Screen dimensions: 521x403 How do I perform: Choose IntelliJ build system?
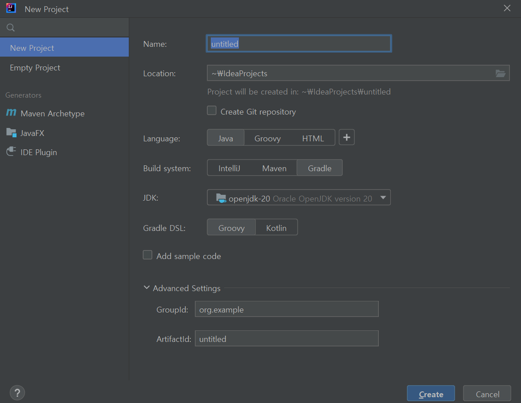(x=229, y=168)
